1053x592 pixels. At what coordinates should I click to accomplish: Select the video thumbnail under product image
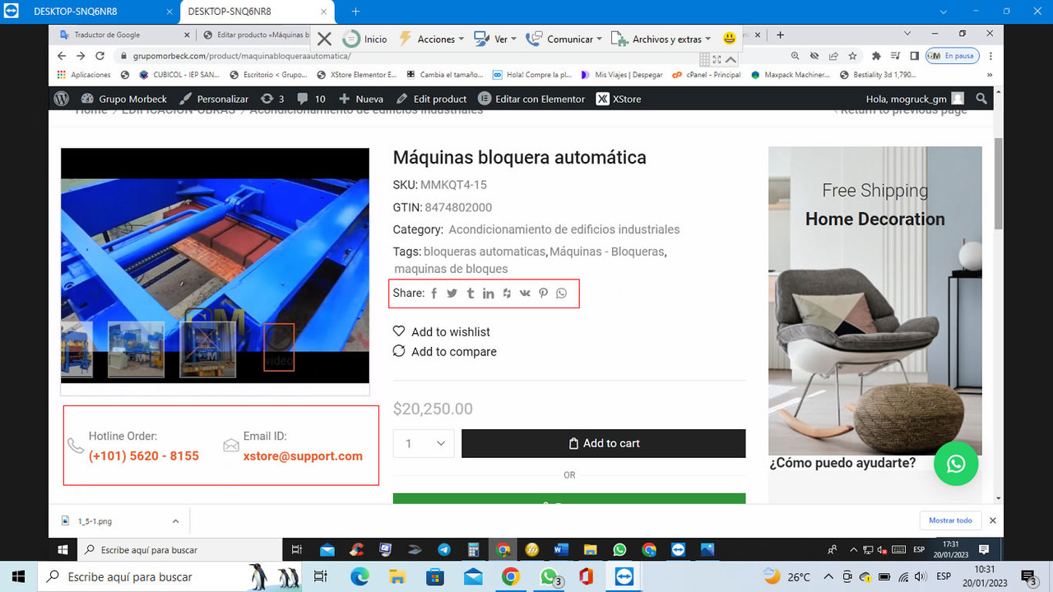279,346
